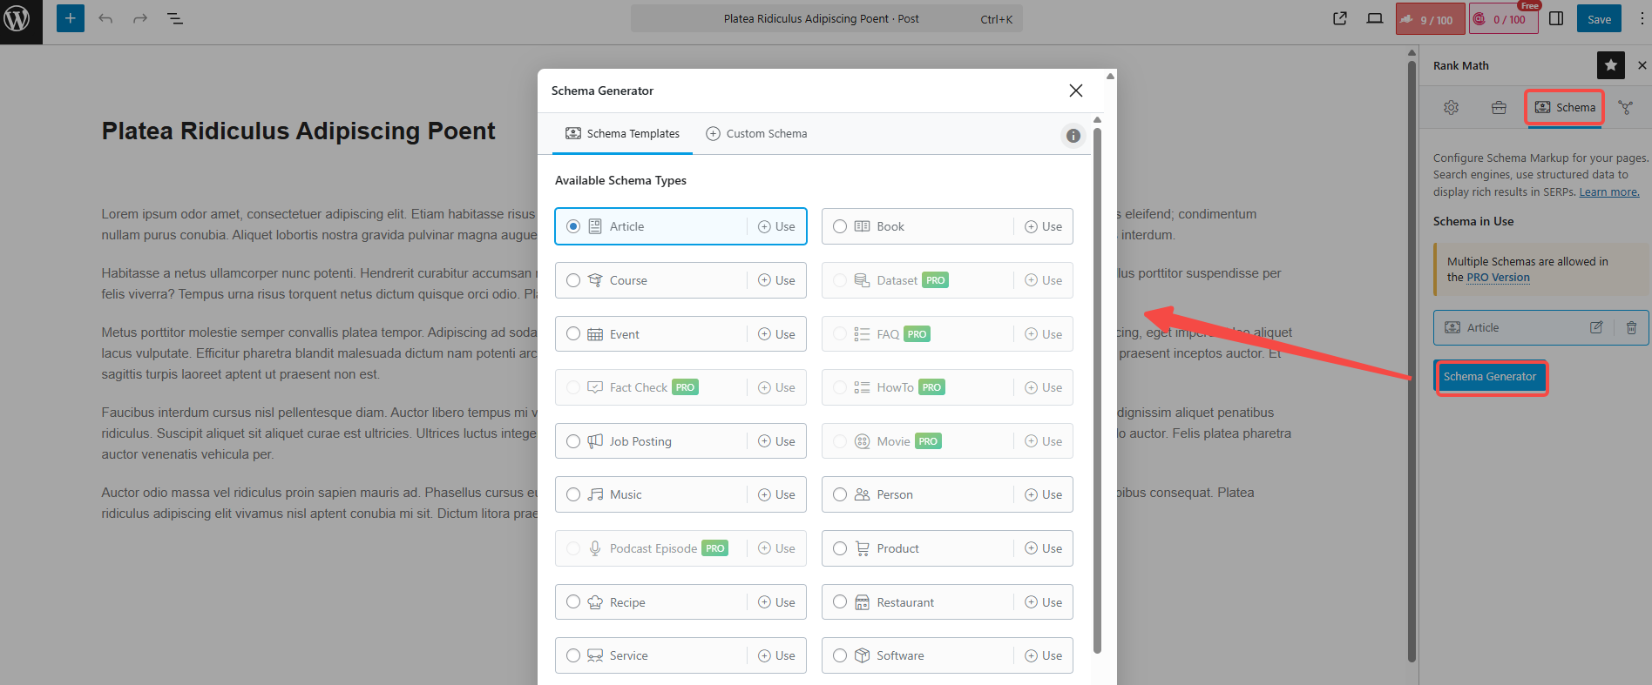
Task: Open the Document Overview list icon
Action: [174, 18]
